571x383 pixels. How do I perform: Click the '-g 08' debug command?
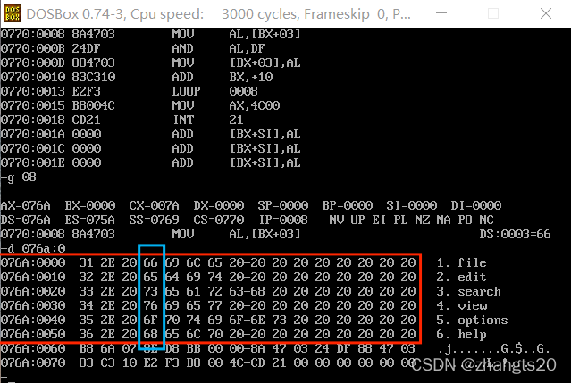coord(18,177)
